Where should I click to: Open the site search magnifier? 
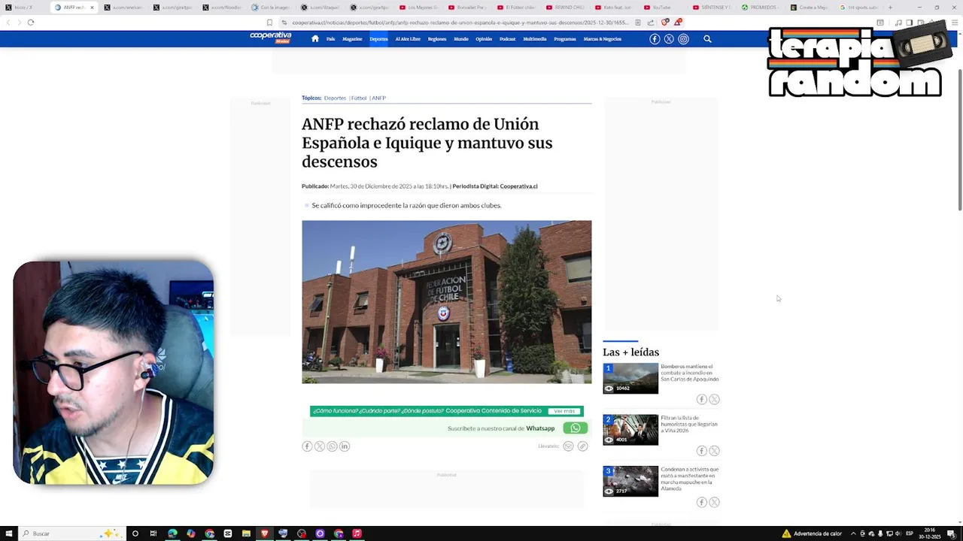707,39
